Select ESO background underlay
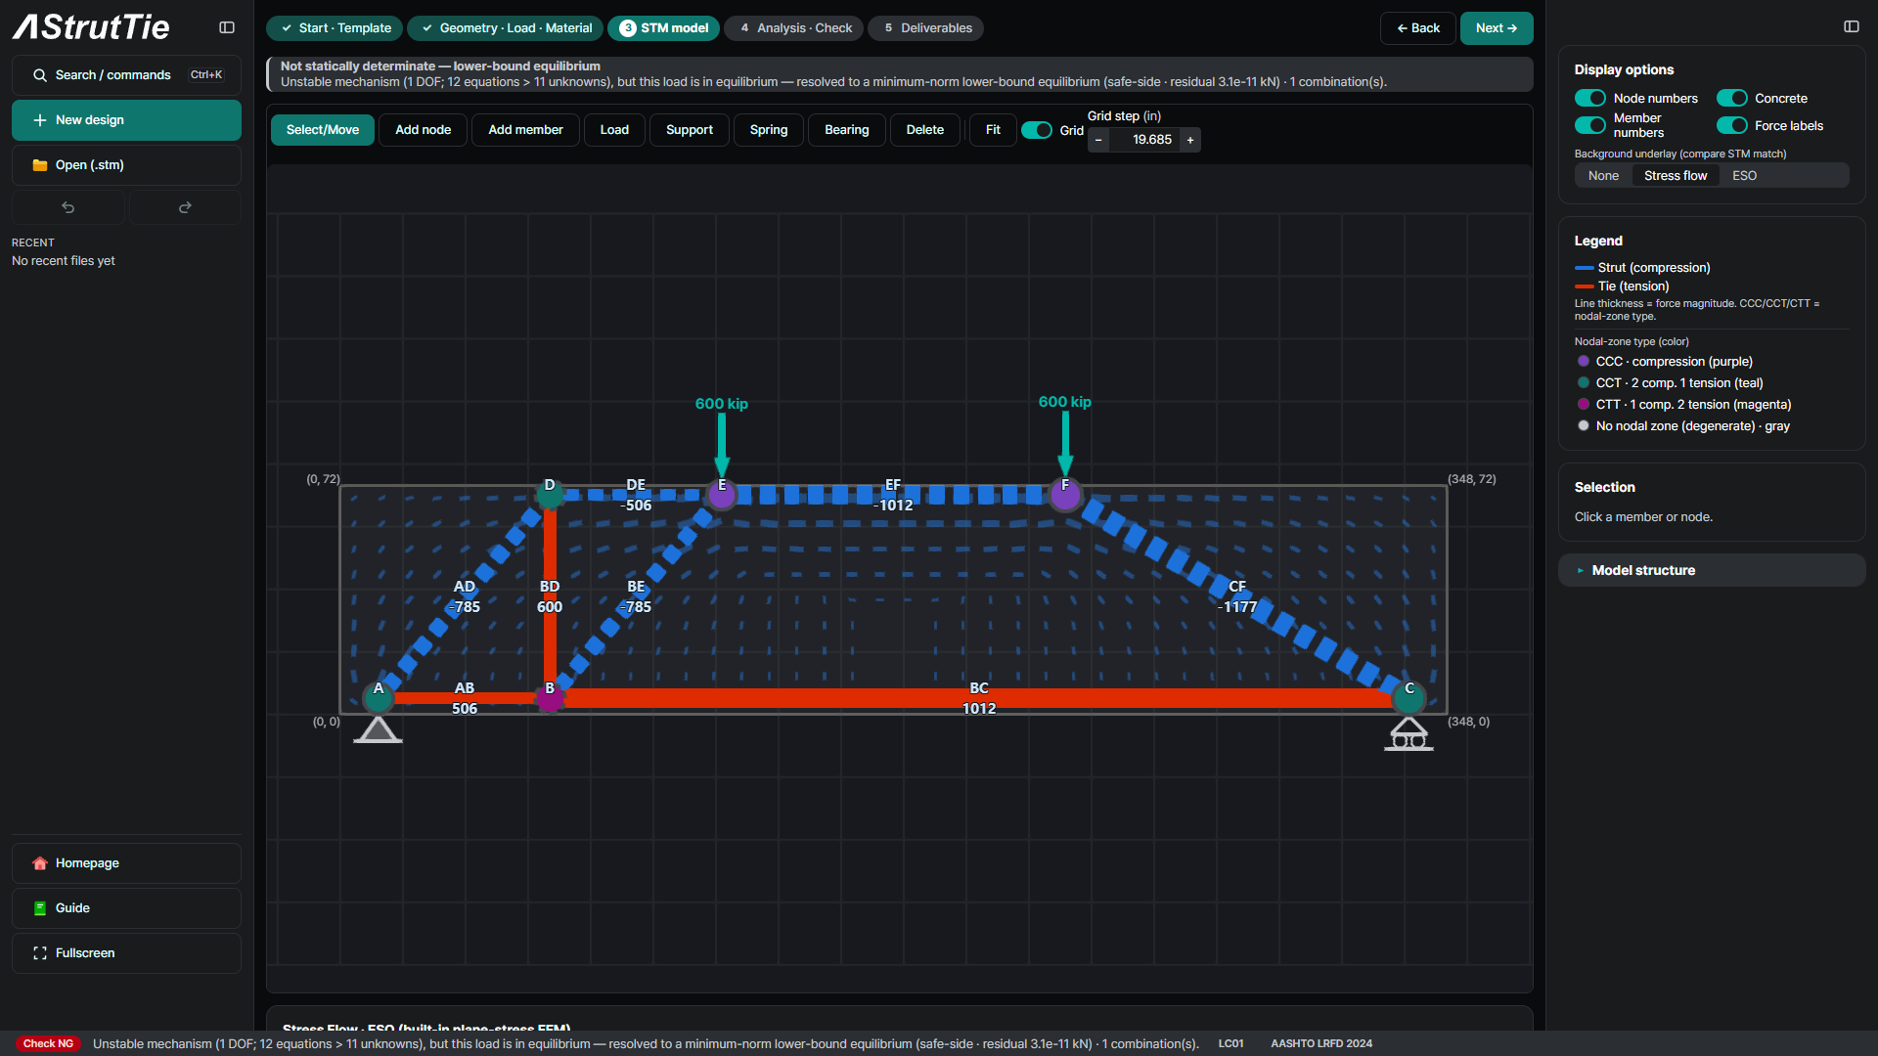 coord(1744,176)
